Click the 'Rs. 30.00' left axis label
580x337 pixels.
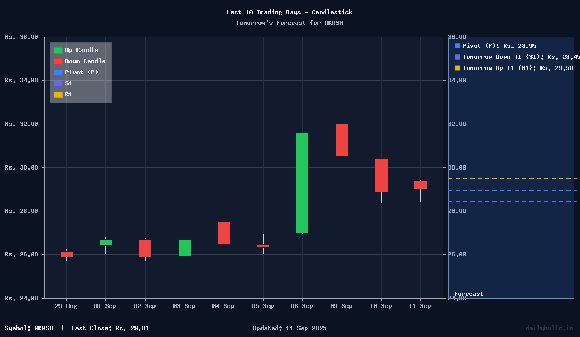click(x=22, y=167)
